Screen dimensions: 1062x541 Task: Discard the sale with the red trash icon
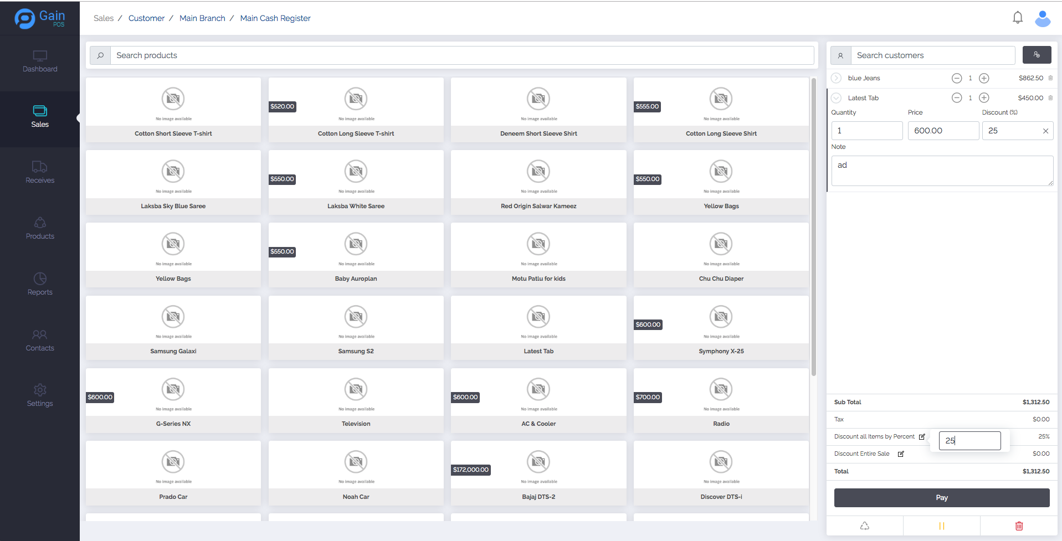(x=1018, y=526)
